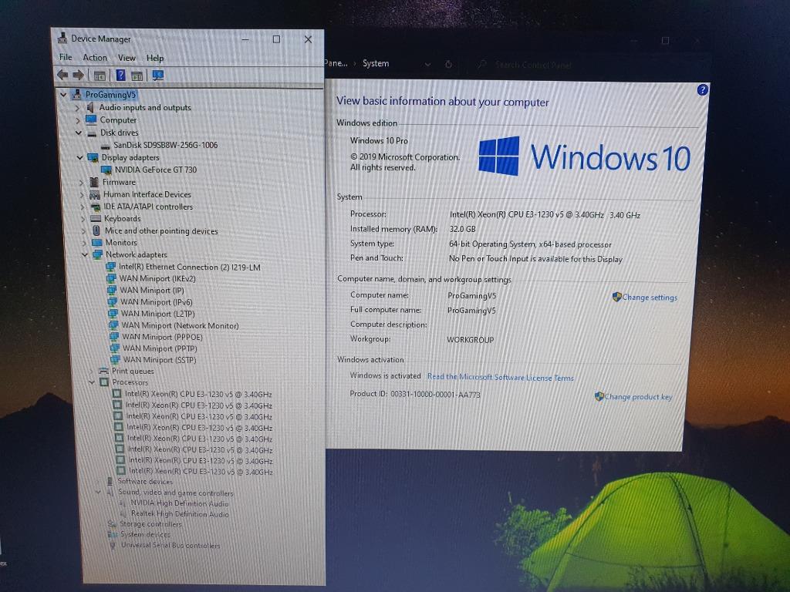Open the File menu

(66, 57)
